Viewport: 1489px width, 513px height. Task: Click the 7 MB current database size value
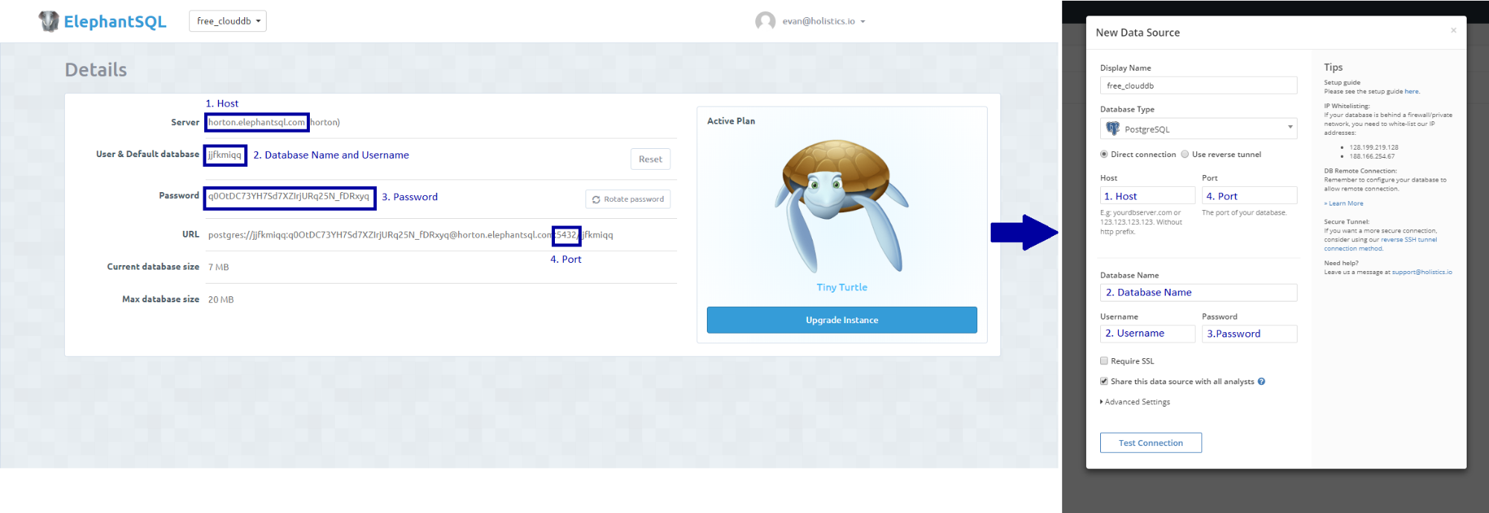218,267
